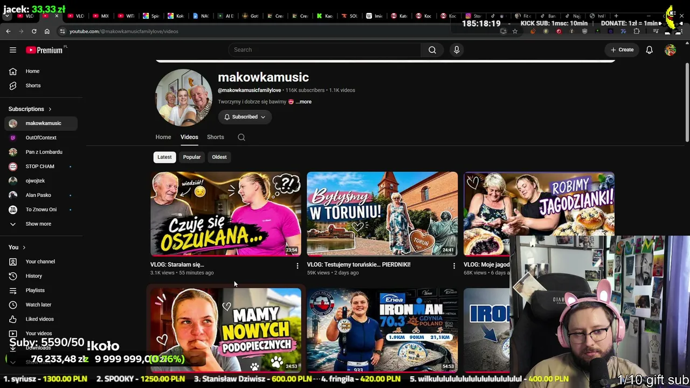Click the YouTube Premium logo
The width and height of the screenshot is (690, 388).
pyautogui.click(x=44, y=50)
